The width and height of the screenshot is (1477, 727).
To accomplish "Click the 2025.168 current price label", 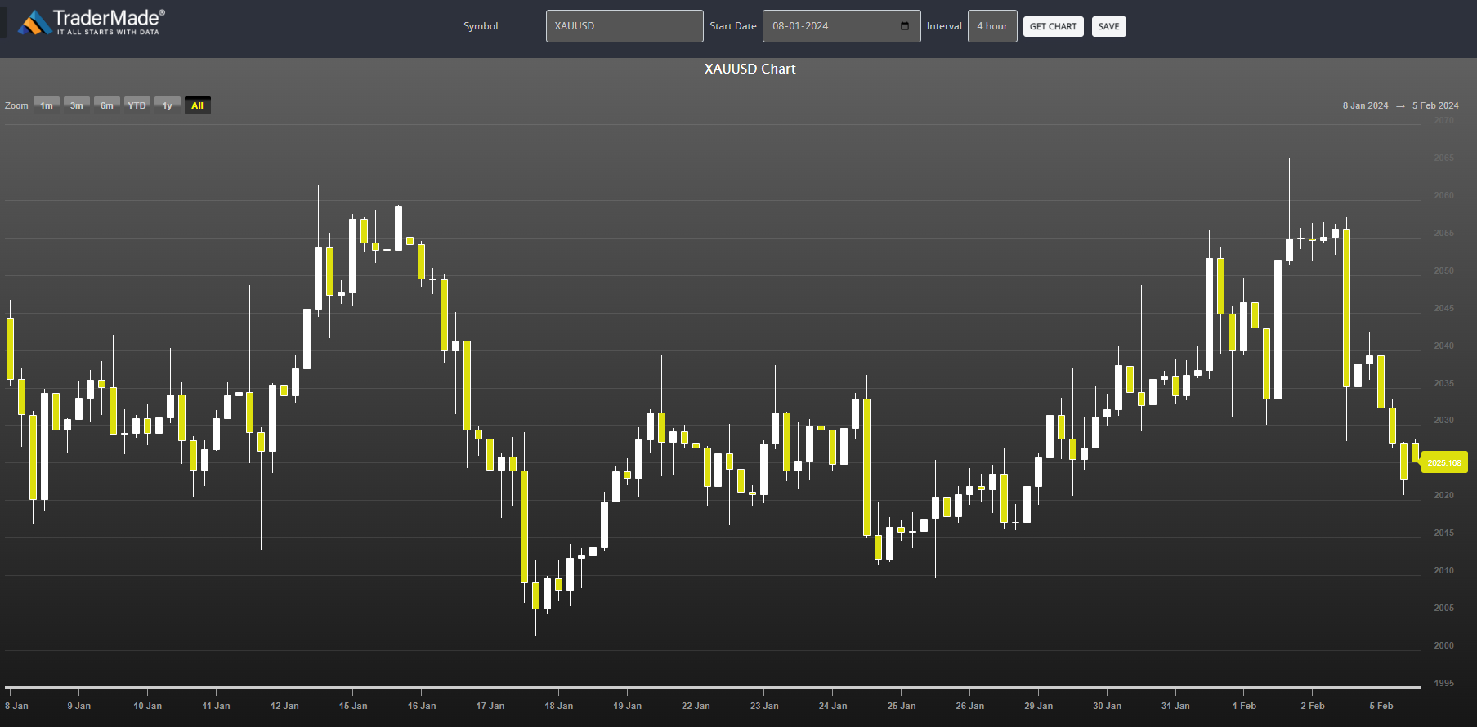I will tap(1444, 462).
